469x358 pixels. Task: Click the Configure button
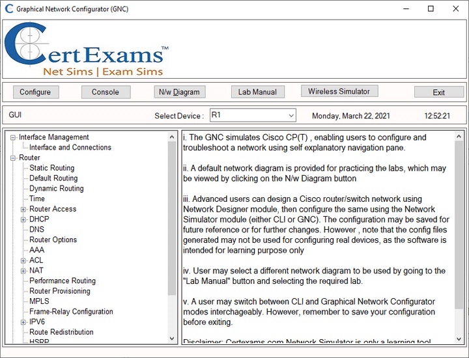[x=36, y=92]
